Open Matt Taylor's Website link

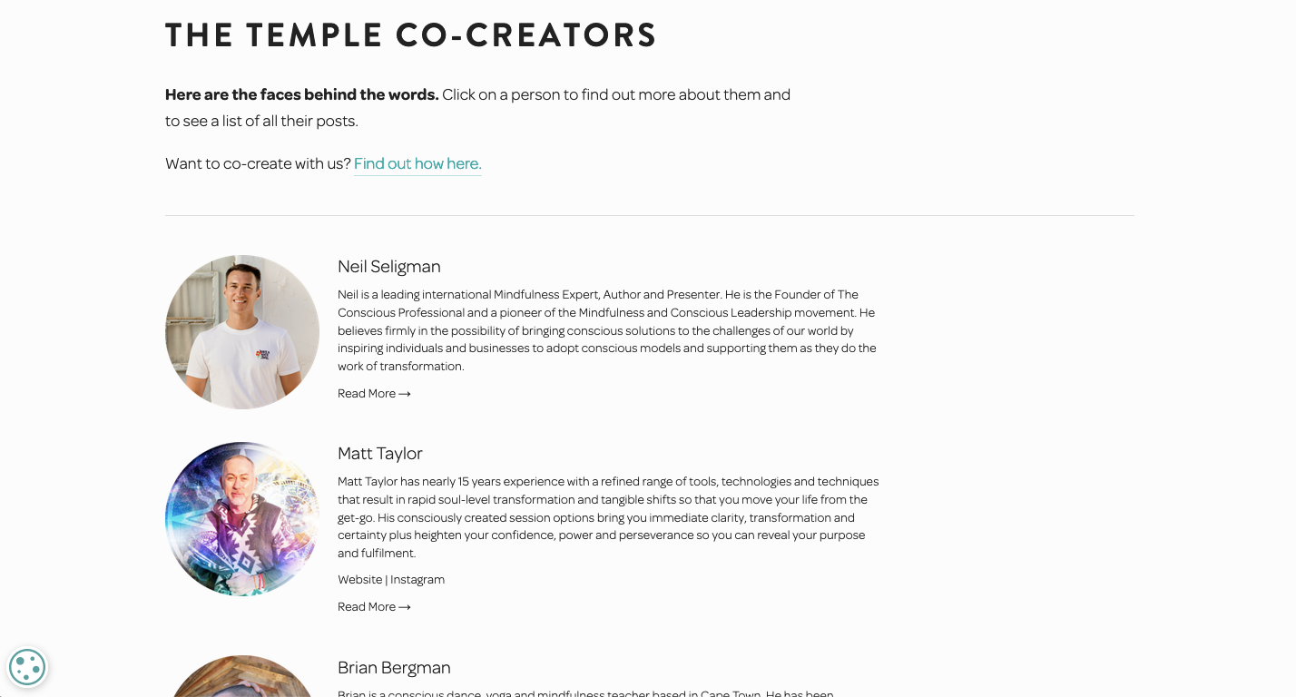(360, 579)
